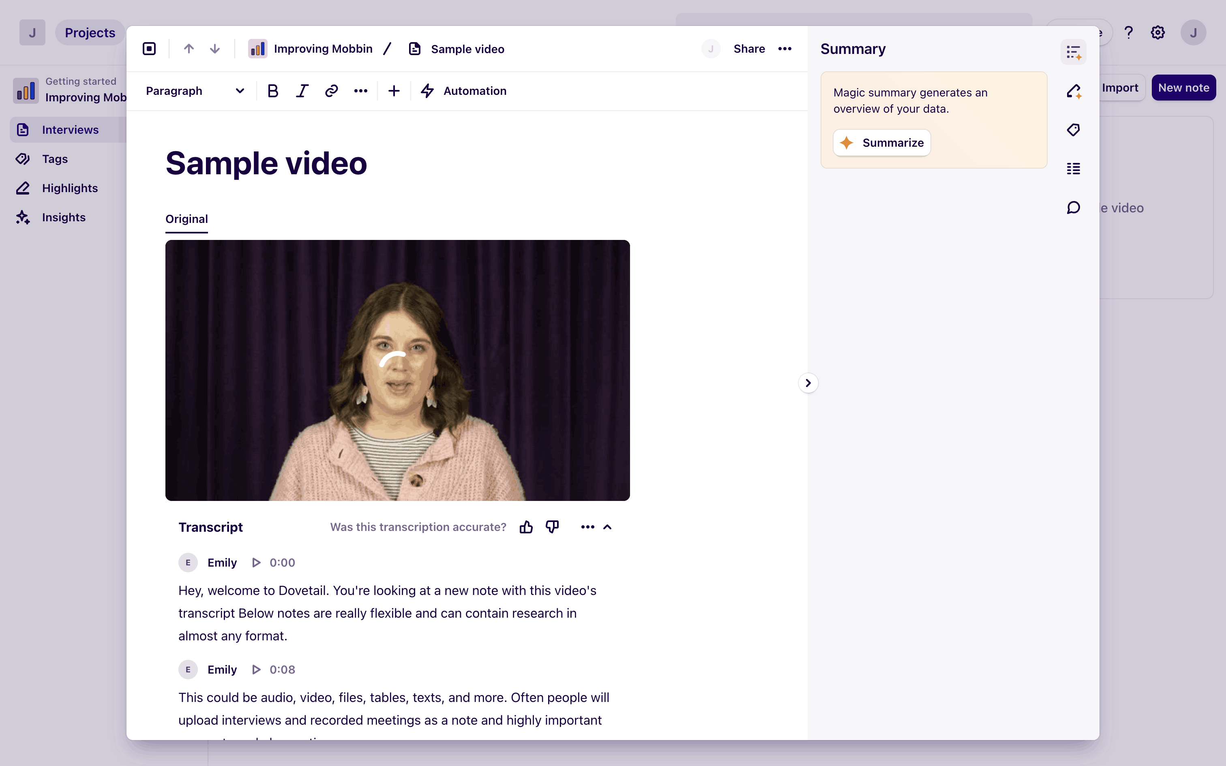This screenshot has height=766, width=1226.
Task: Click the Share button
Action: (x=749, y=49)
